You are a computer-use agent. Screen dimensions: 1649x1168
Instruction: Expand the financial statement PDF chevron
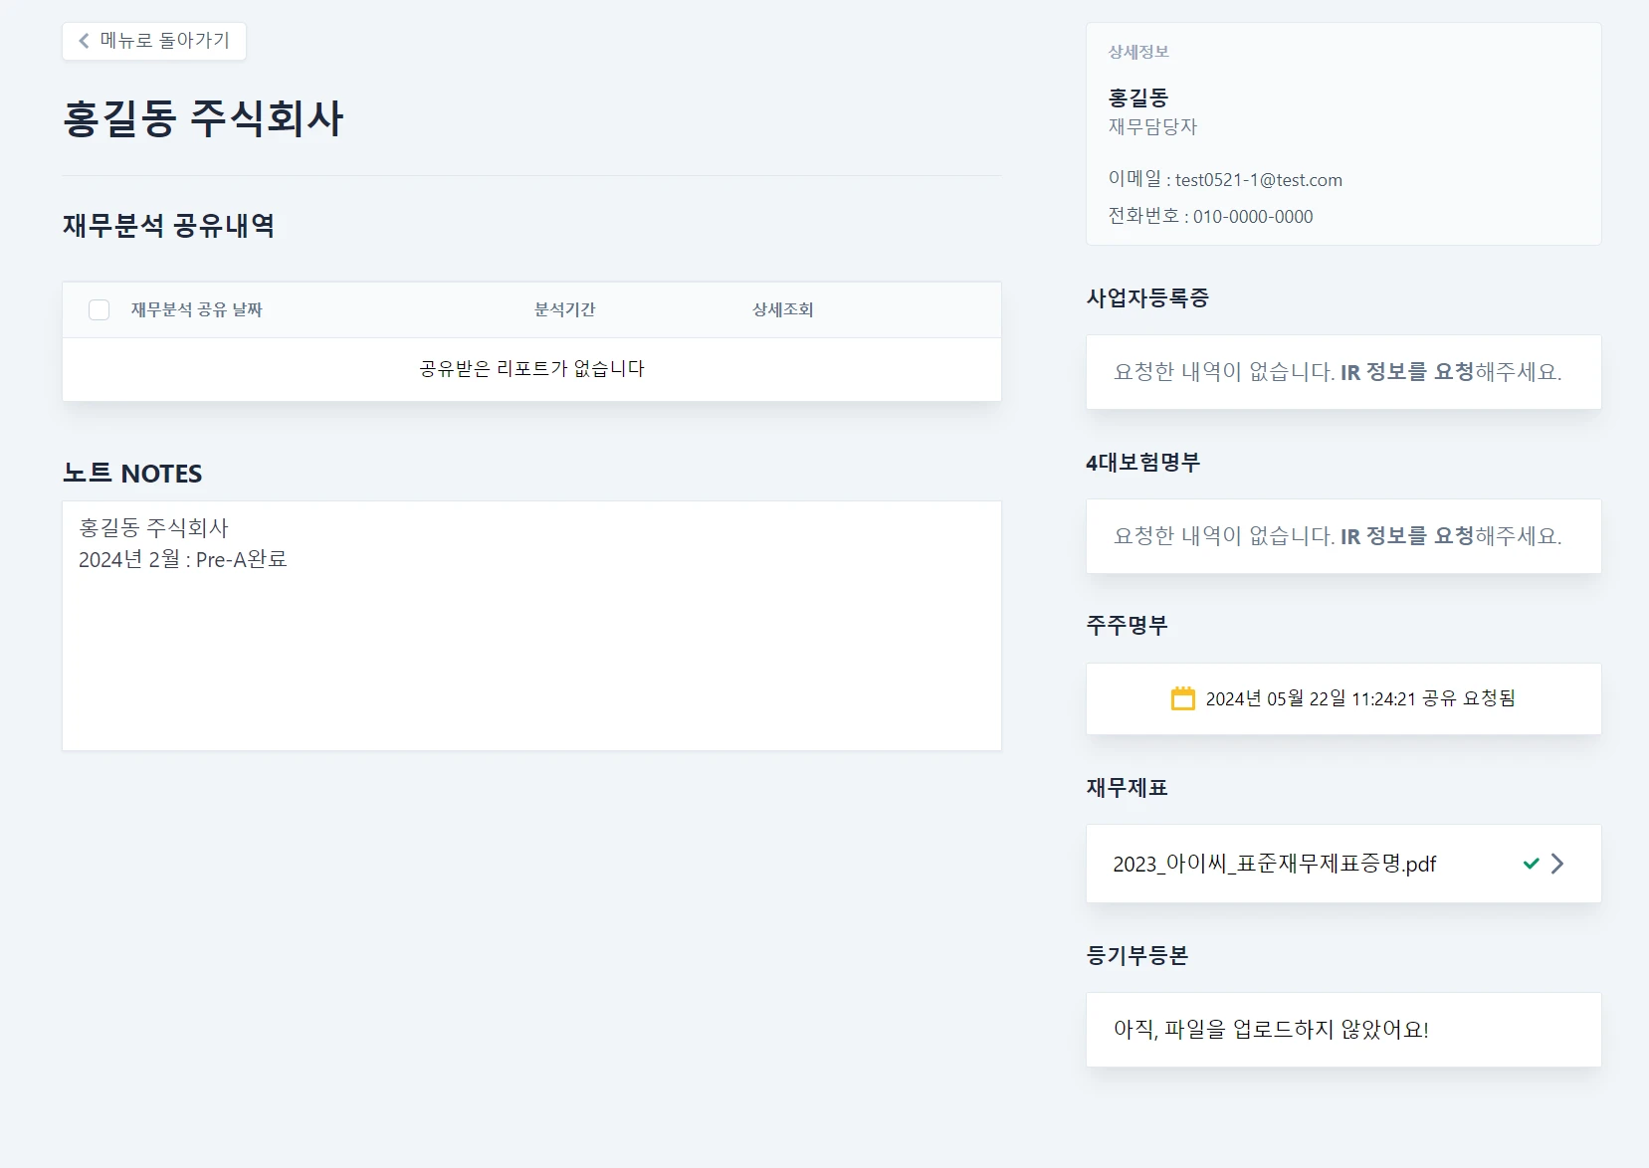pos(1557,864)
